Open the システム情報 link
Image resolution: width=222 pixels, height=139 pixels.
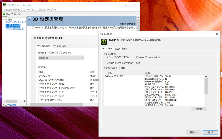pyautogui.click(x=11, y=105)
